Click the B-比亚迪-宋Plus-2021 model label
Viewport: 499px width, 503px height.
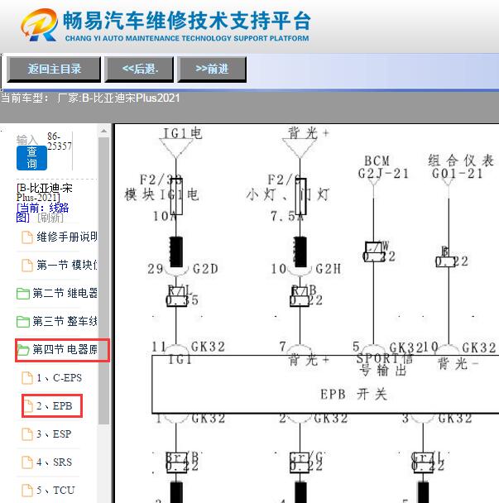(45, 192)
